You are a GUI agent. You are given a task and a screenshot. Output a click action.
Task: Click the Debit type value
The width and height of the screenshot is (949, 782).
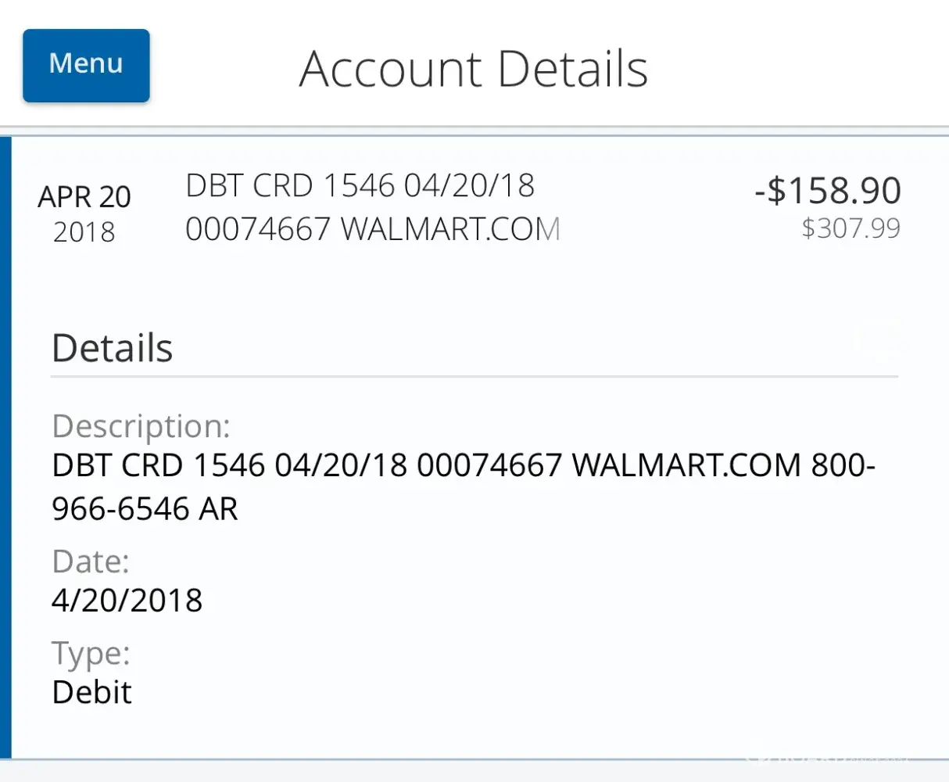click(91, 692)
